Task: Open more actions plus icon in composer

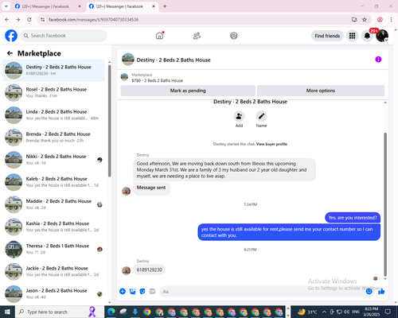Action: (x=123, y=292)
